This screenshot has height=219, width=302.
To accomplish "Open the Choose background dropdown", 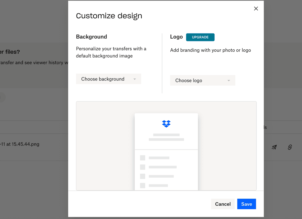I will 108,79.
